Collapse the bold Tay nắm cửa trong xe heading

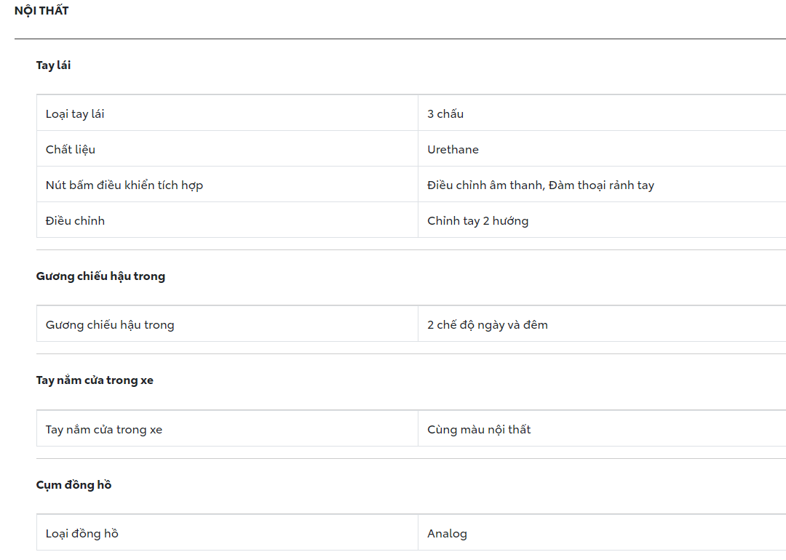95,380
